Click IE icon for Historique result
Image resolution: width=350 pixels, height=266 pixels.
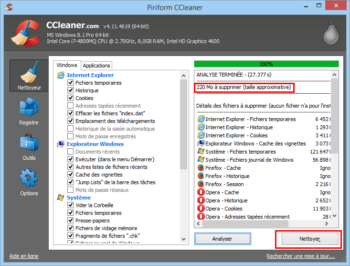click(x=201, y=127)
